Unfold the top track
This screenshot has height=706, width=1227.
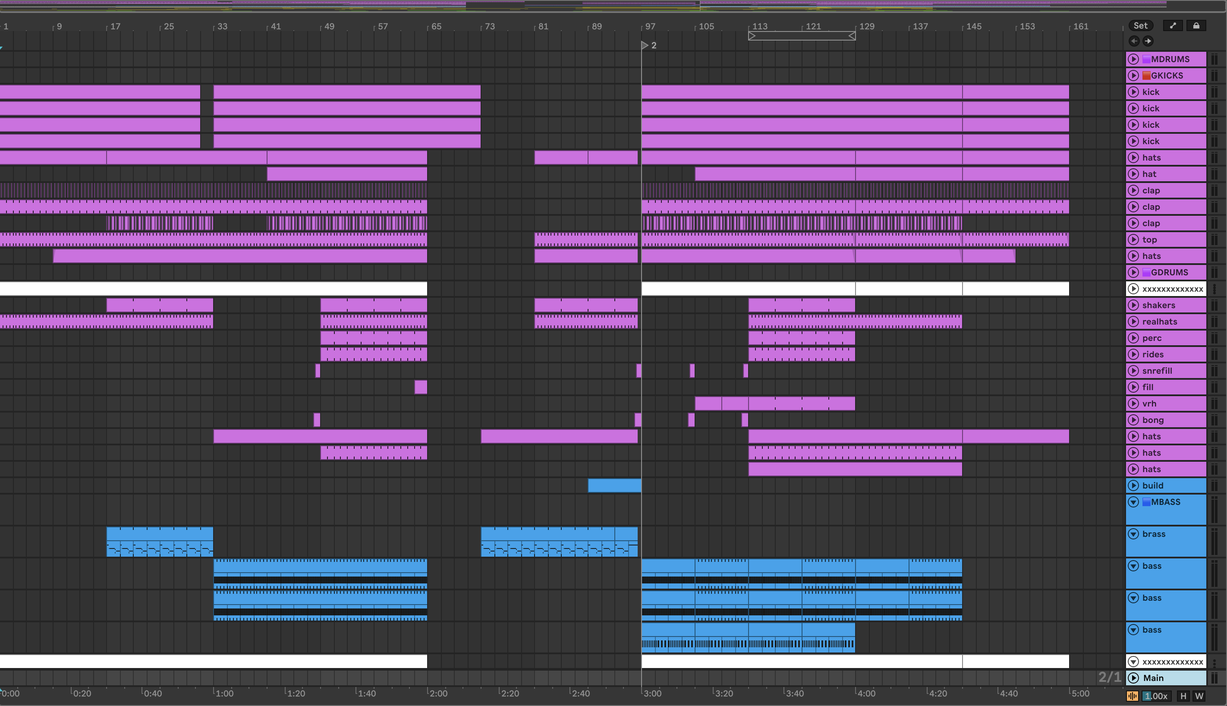tap(1133, 240)
